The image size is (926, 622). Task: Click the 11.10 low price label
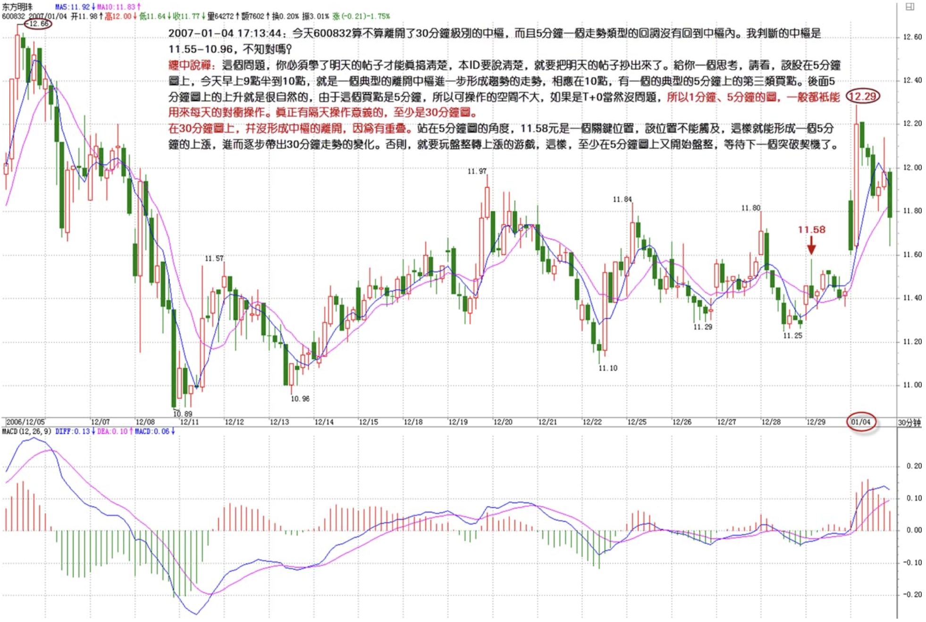coord(607,368)
